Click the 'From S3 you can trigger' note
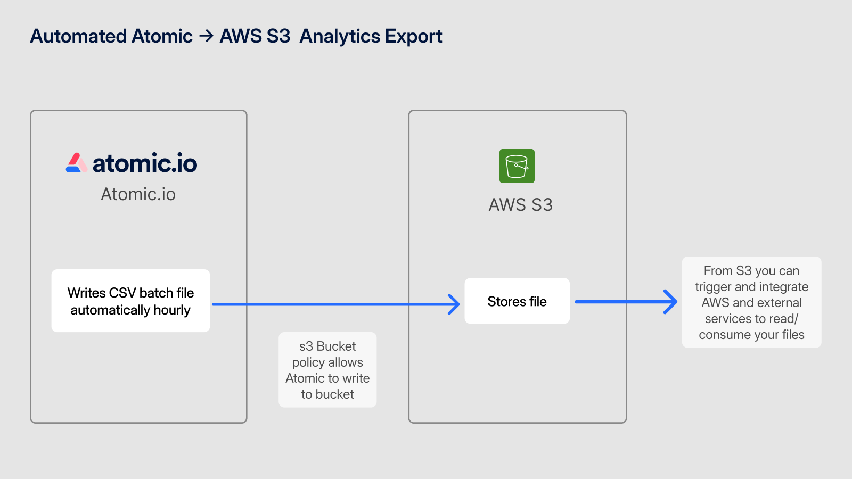This screenshot has height=479, width=852. point(751,302)
